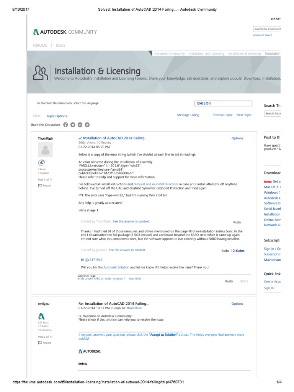Click the '2 Kudos' count

click(x=238, y=251)
